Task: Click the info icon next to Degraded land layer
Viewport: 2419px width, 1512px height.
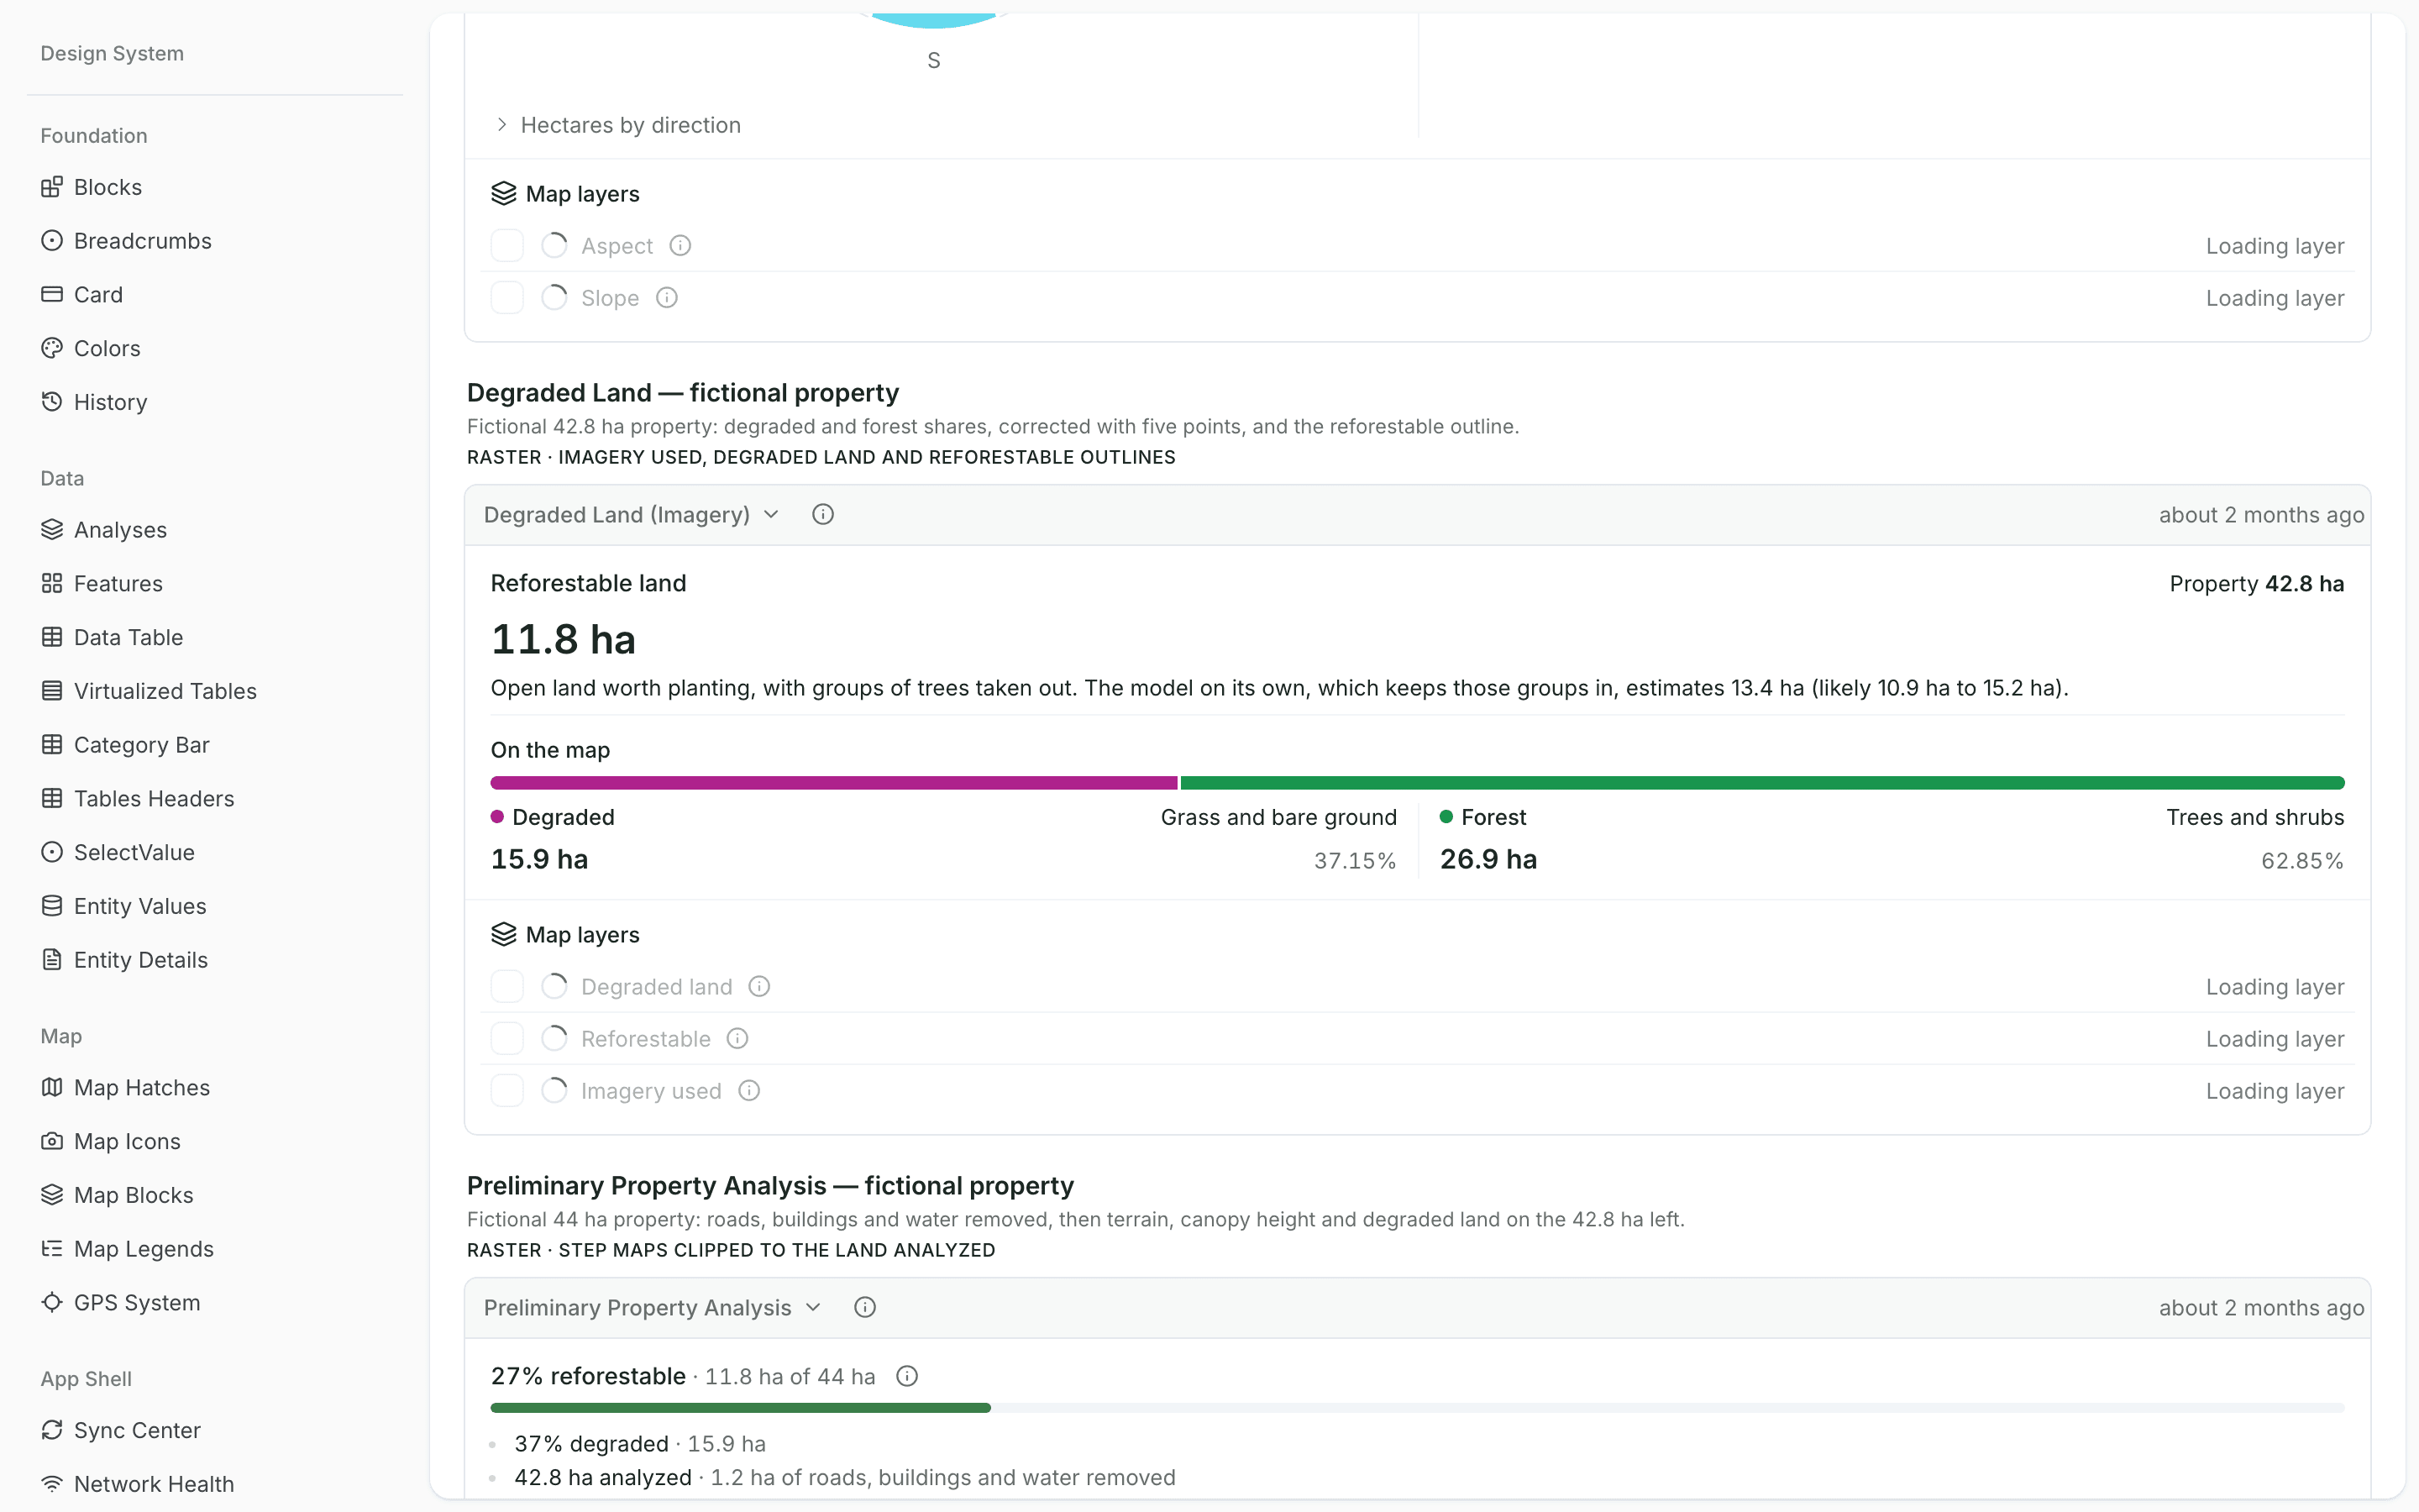Action: 759,987
